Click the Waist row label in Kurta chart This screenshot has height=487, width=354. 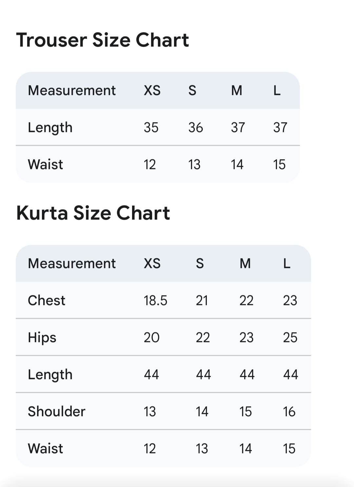click(46, 449)
